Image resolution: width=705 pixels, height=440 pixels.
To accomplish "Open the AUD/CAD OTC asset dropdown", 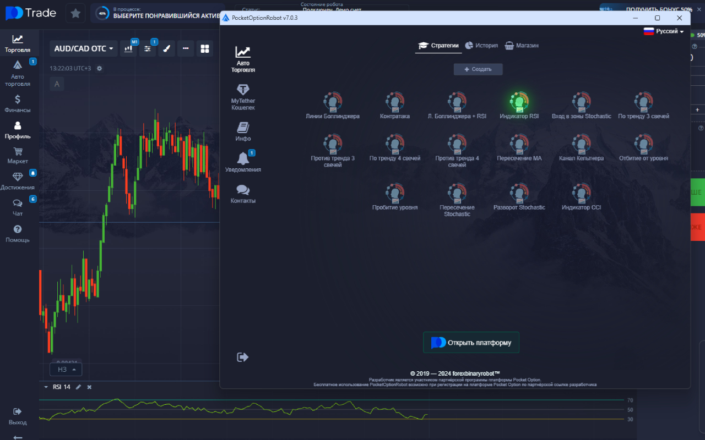I will [x=84, y=48].
